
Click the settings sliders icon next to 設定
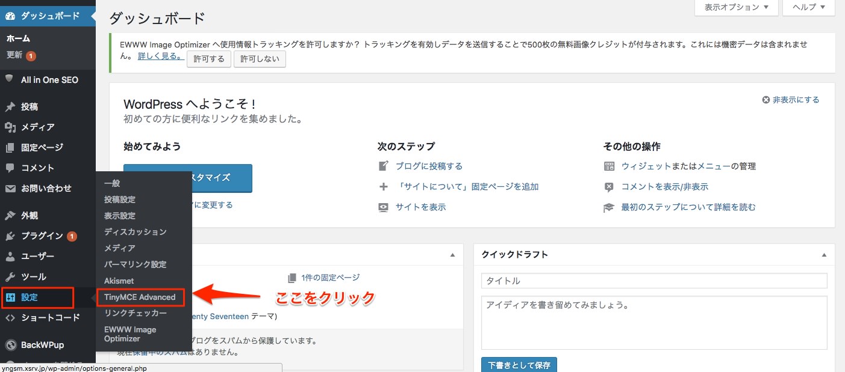coord(11,297)
